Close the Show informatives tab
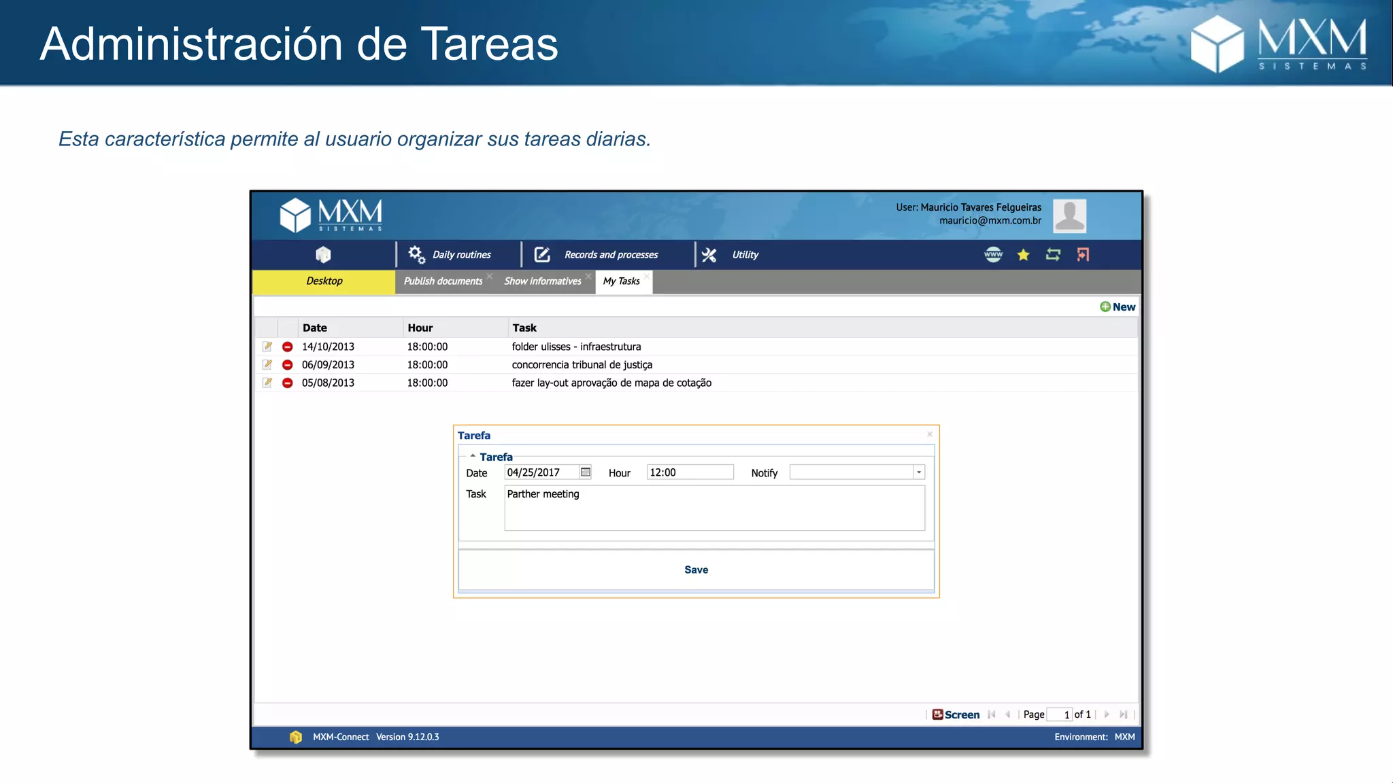The image size is (1393, 783). 588,275
